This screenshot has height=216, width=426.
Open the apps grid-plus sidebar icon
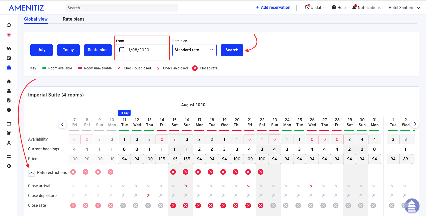tap(9, 157)
